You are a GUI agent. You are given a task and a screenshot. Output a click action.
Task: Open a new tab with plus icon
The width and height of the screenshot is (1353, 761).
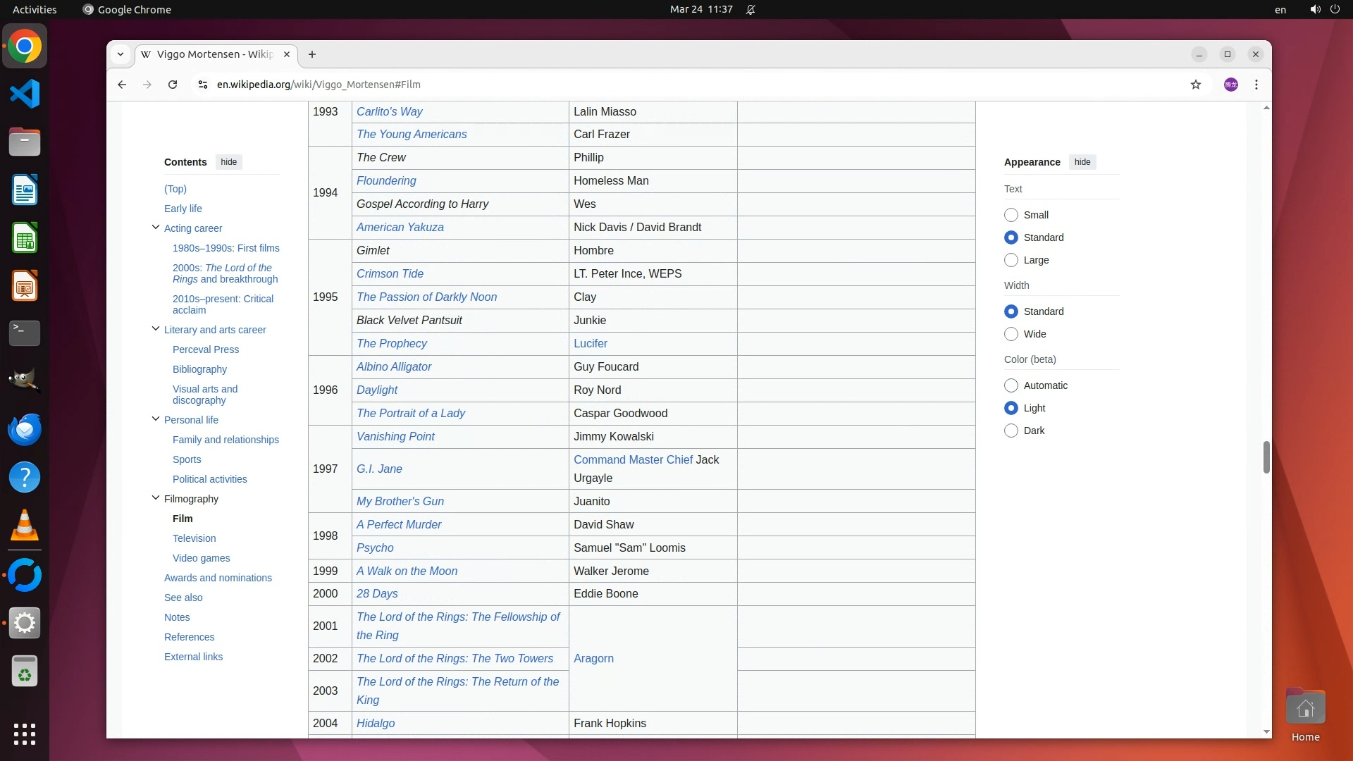[312, 54]
